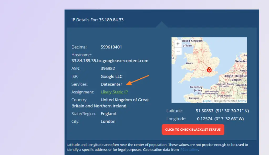The height and width of the screenshot is (155, 269).
Task: Select the ISP name Google LLC
Action: tap(111, 76)
